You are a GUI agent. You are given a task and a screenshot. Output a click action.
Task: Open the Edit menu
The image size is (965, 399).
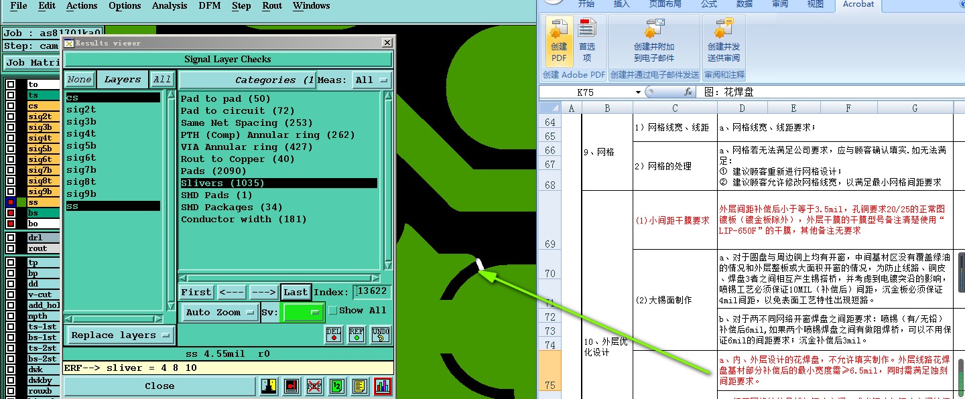pyautogui.click(x=47, y=6)
